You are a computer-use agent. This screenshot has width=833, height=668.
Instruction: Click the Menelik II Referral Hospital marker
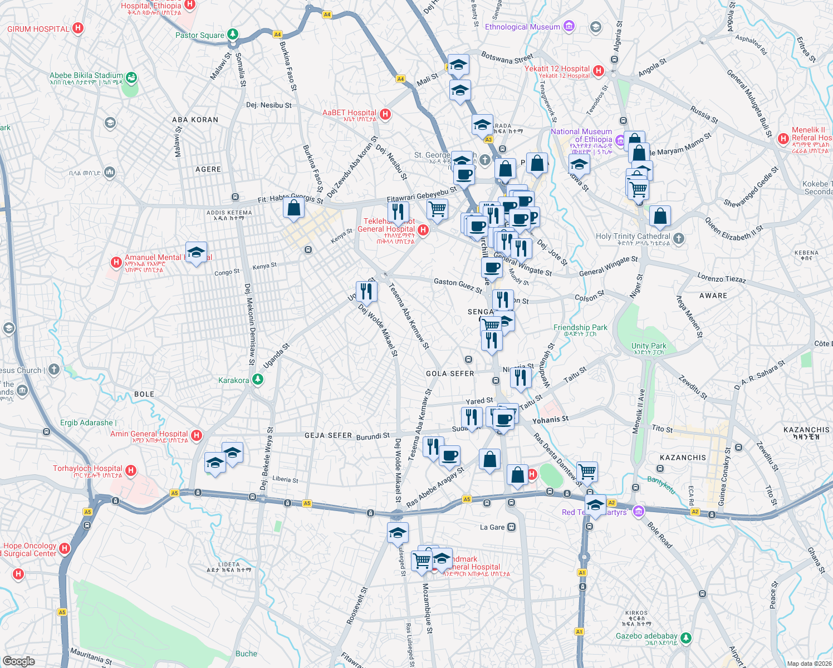point(783,138)
